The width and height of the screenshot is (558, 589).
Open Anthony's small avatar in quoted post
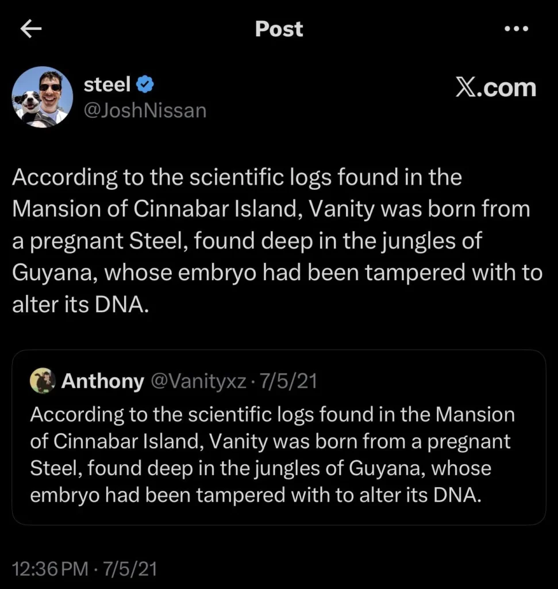coord(42,381)
